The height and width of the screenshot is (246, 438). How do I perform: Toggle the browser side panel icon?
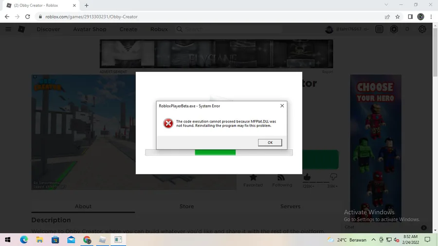(410, 17)
